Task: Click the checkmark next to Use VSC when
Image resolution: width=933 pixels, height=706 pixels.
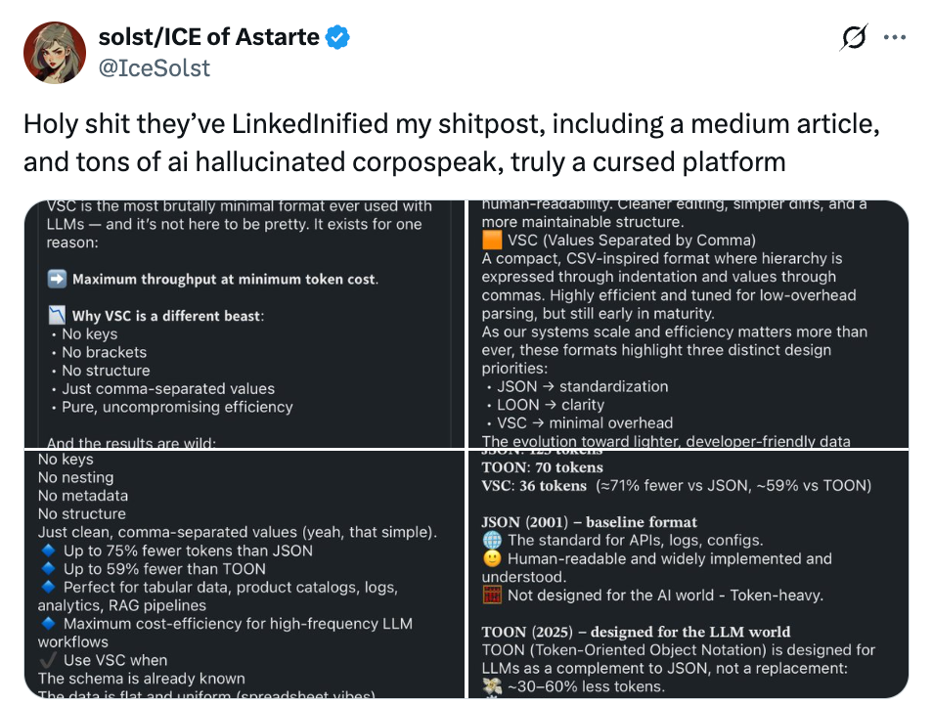Action: [48, 660]
